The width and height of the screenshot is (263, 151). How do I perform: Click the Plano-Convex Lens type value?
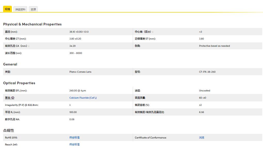coord(80,72)
